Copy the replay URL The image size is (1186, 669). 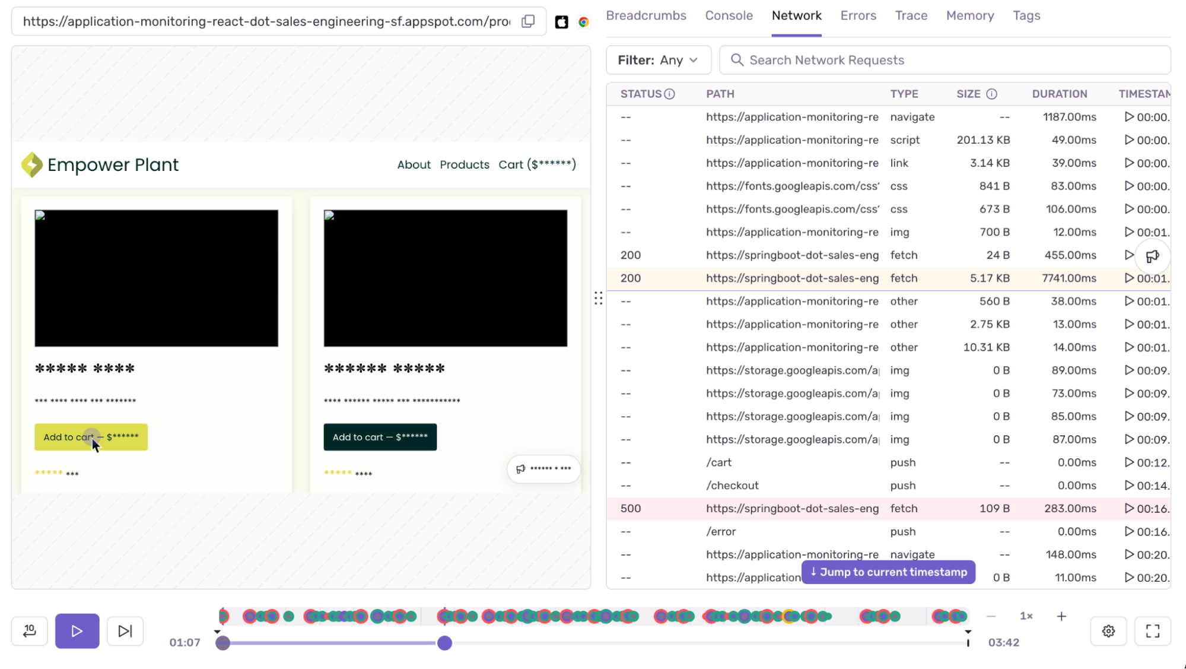click(527, 21)
